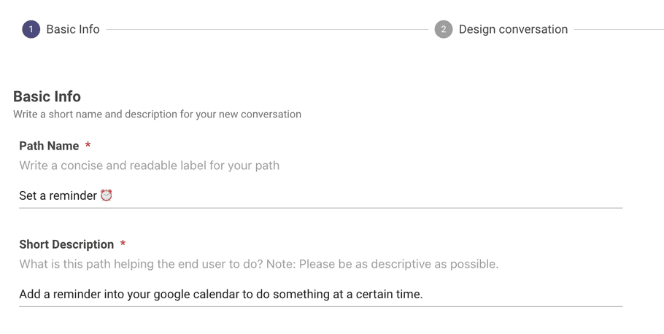Click the connector line after Design conversation
This screenshot has width=664, height=334.
point(619,30)
